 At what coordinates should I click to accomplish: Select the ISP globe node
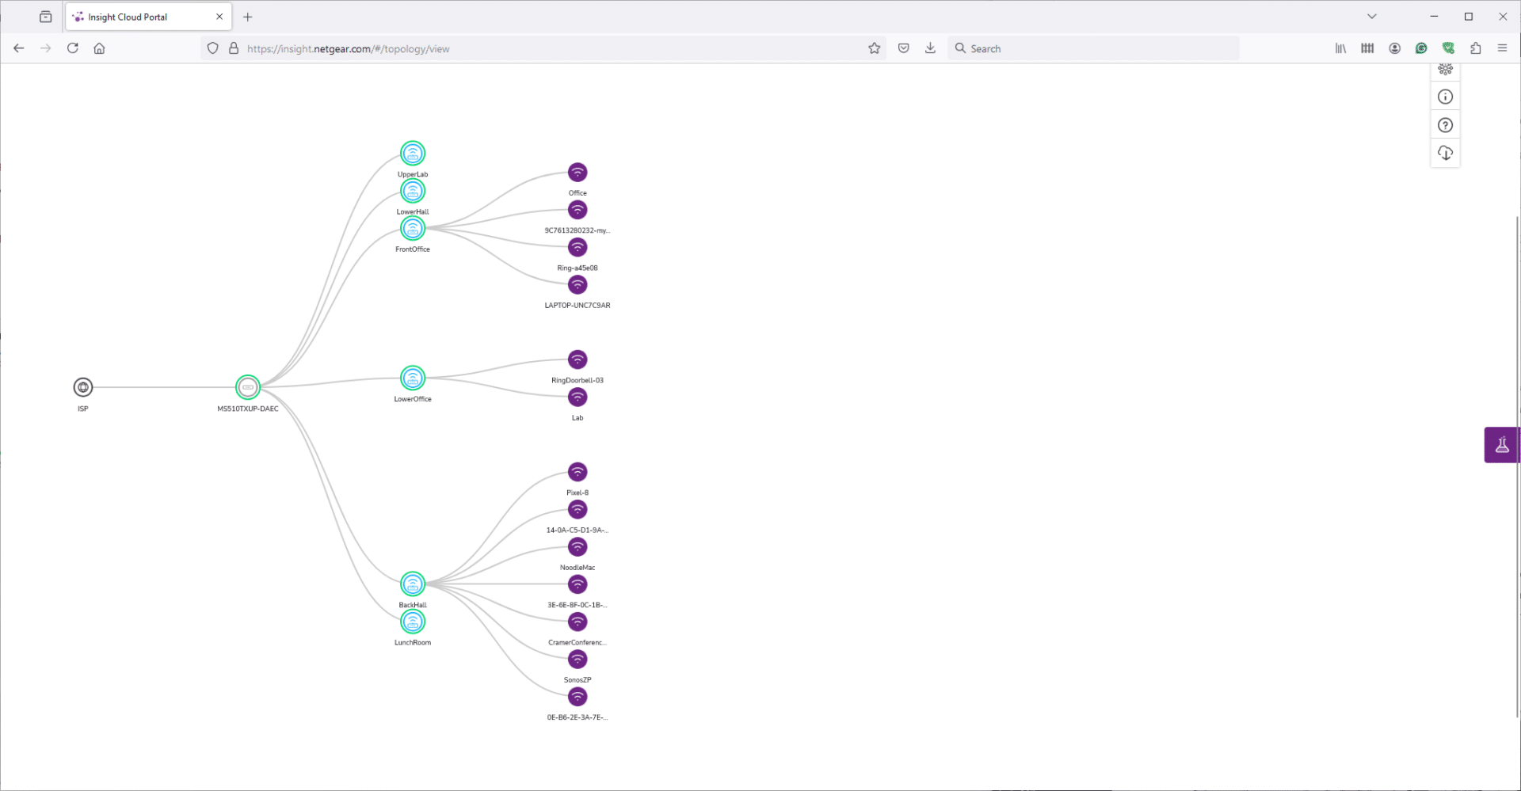83,387
